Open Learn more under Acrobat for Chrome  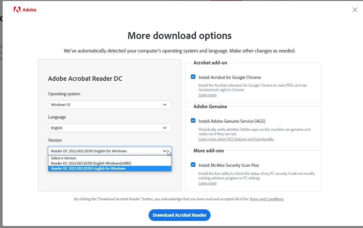207,95
